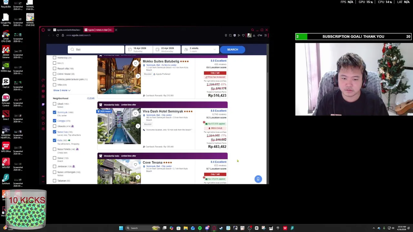Screen dimensions: 413x232
Task: Uncheck the Kuta neighborhood filter
Action: [x=55, y=140]
